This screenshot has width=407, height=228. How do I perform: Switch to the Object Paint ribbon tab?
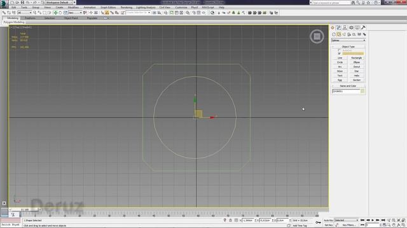pos(71,18)
